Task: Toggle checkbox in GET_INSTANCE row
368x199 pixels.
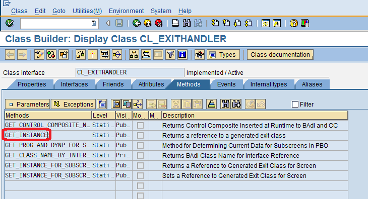Action: (140, 136)
